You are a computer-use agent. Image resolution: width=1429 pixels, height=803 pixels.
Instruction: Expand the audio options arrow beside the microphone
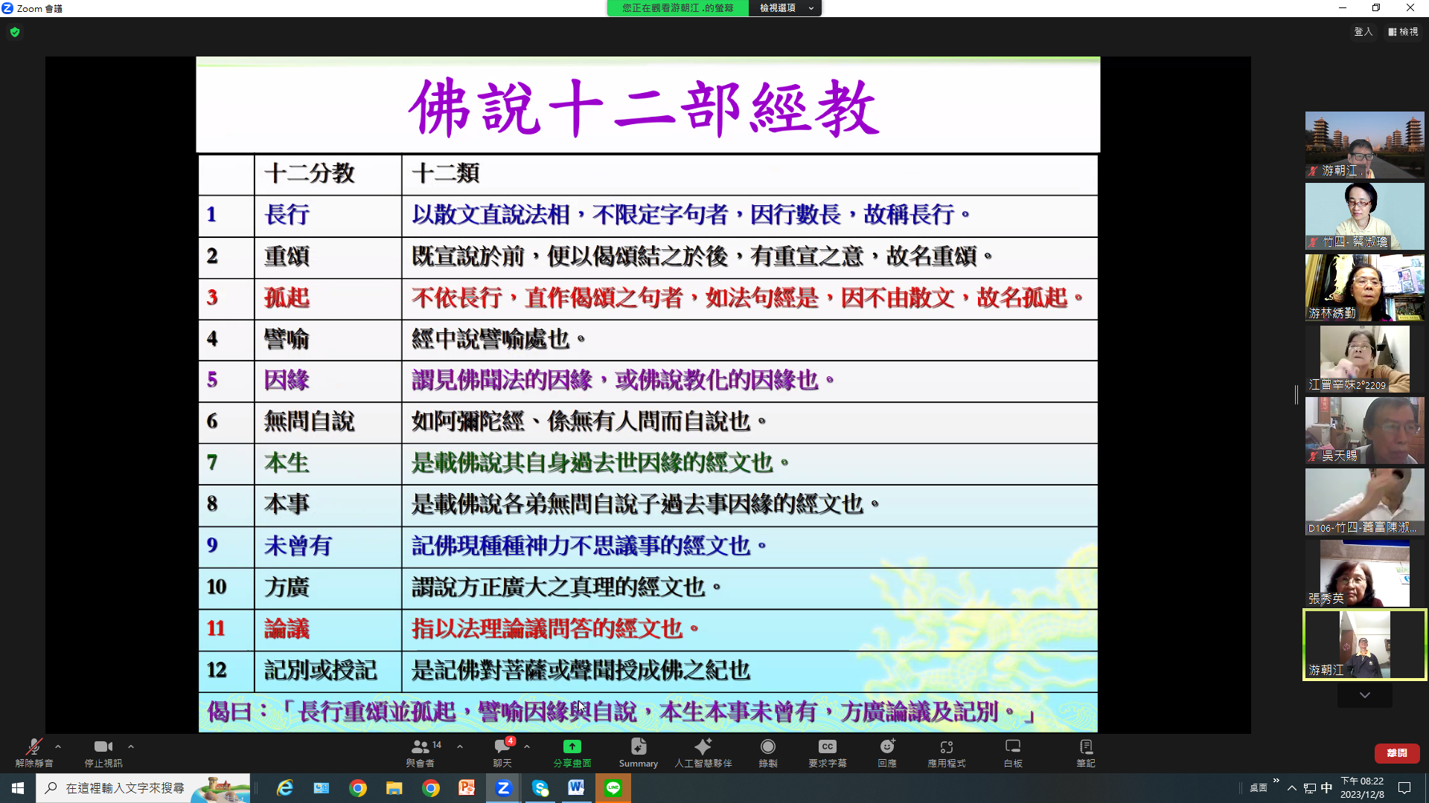(x=58, y=746)
